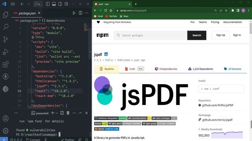Open the terminal launch profile dropdown

click(56, 113)
